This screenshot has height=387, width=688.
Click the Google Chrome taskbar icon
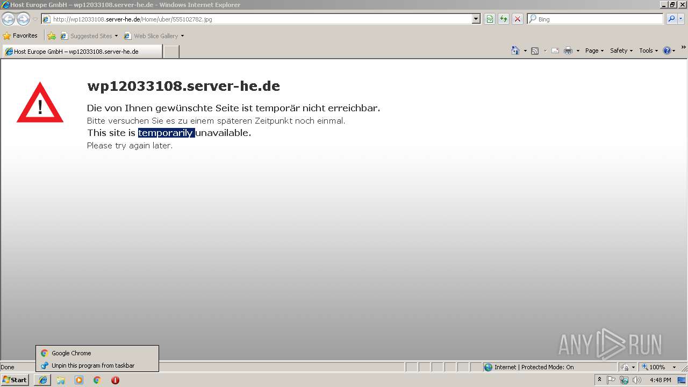click(x=97, y=380)
